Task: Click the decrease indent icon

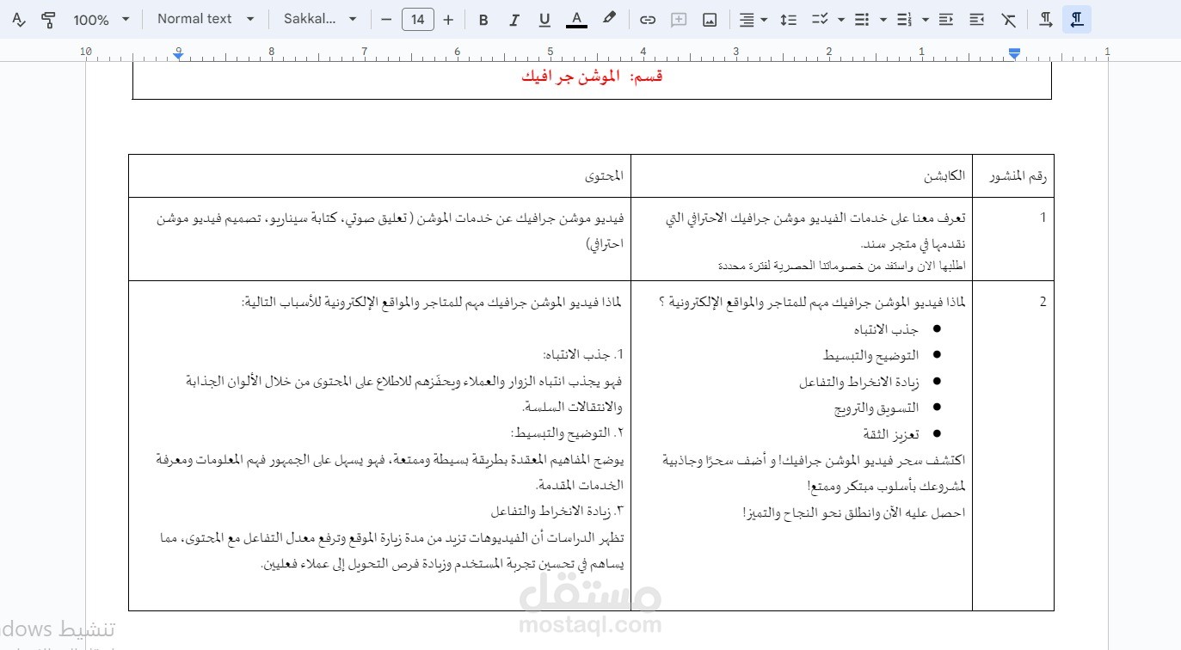Action: point(946,19)
